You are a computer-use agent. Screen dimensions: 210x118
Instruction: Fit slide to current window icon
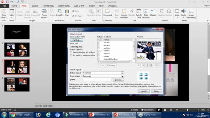(208, 110)
